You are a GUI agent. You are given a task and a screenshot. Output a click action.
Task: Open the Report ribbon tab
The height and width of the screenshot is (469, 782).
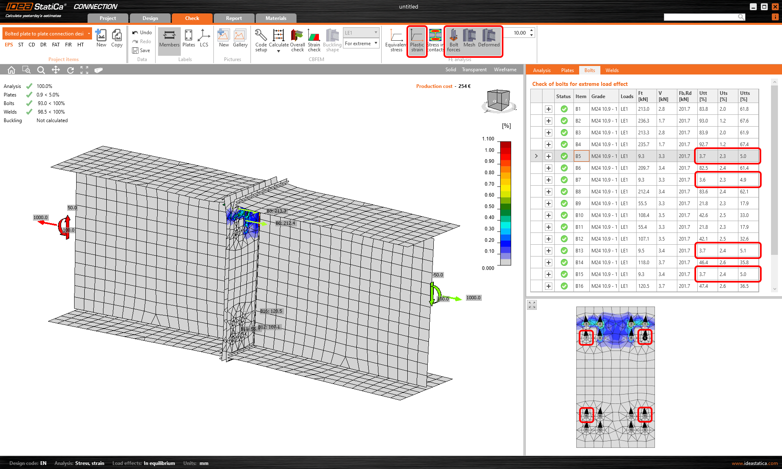233,18
